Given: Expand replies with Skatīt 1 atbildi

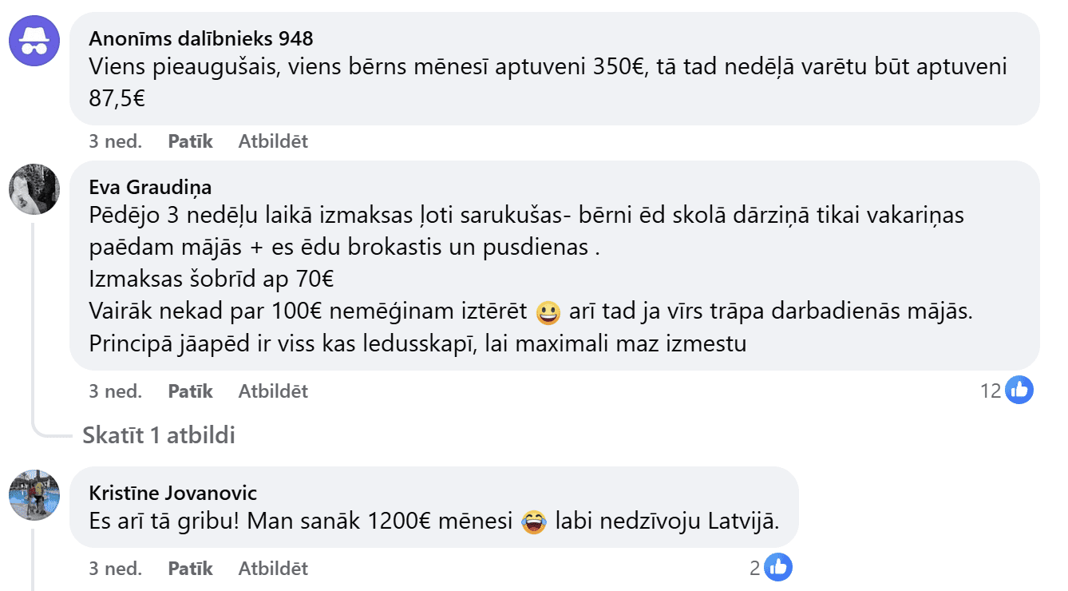Looking at the screenshot, I should coord(159,435).
